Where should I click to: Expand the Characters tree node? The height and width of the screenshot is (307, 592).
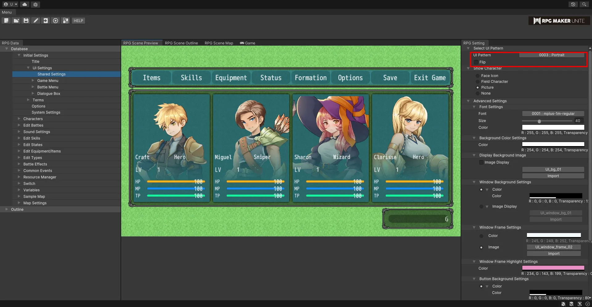pyautogui.click(x=19, y=119)
